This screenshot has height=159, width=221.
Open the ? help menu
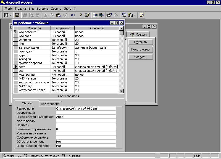click(75, 9)
